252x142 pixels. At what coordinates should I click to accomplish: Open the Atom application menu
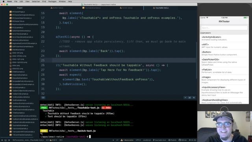coord(9,2)
